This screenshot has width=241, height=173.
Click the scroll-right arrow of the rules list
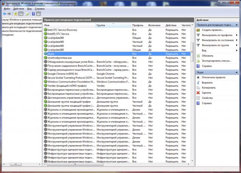(189, 164)
